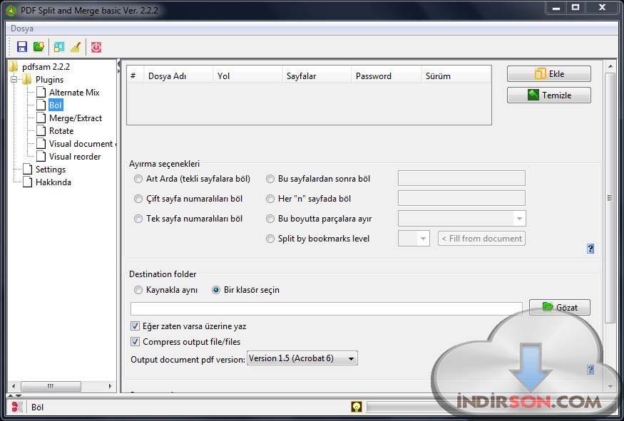Click the clear log broom icon
Image resolution: width=624 pixels, height=421 pixels.
coord(76,47)
